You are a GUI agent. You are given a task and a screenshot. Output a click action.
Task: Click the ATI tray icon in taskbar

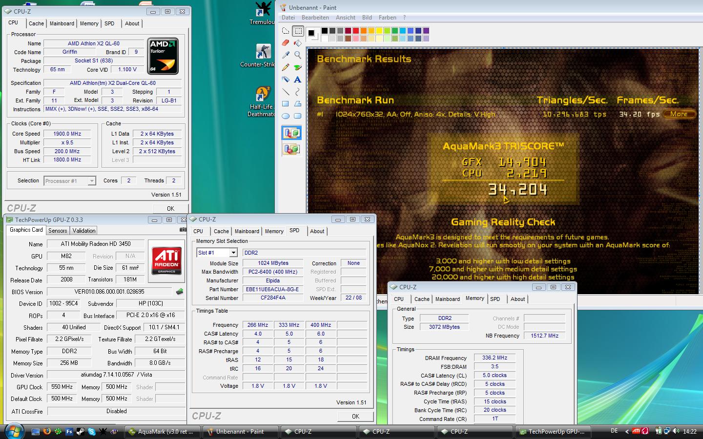(x=636, y=431)
